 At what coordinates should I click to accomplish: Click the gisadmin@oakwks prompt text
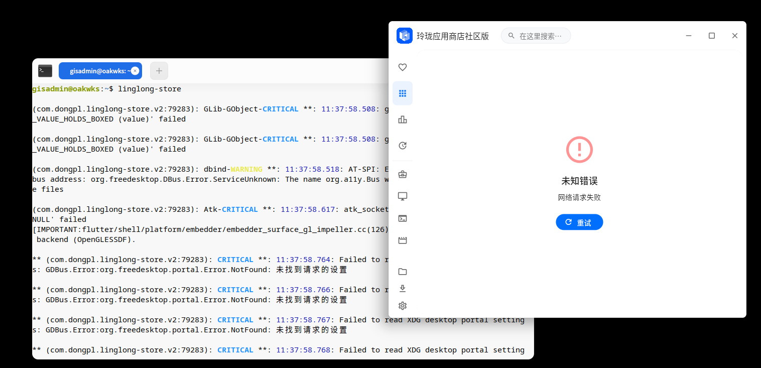tap(66, 89)
